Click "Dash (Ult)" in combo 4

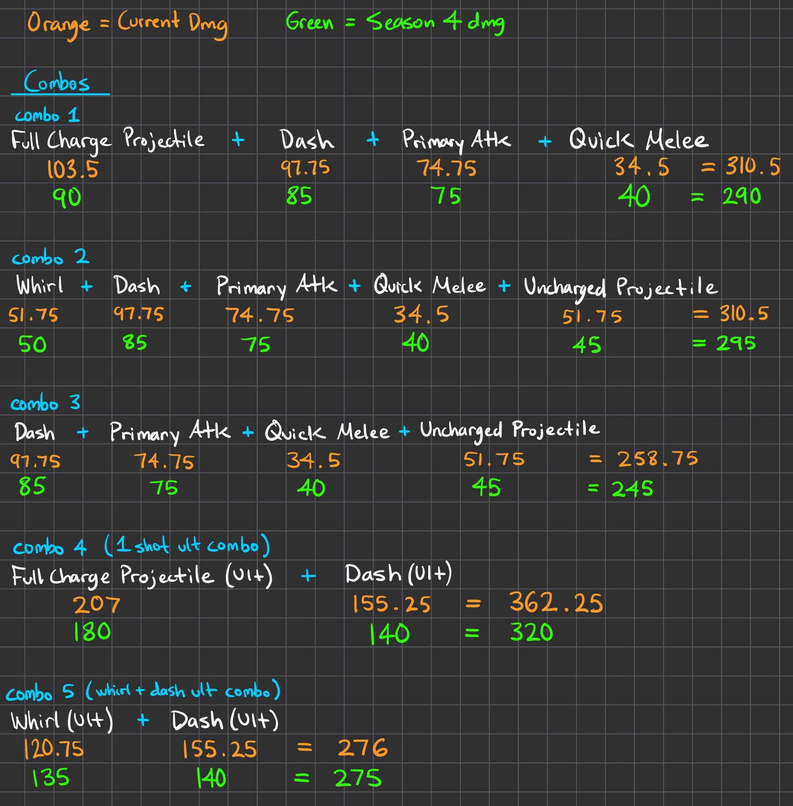tap(398, 574)
